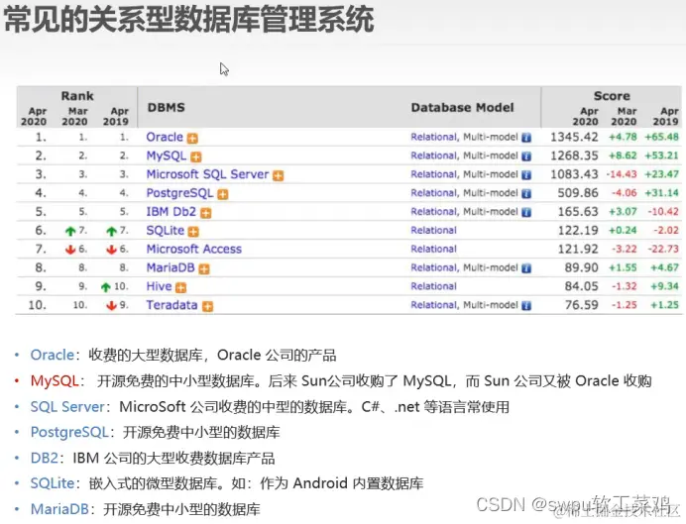This screenshot has height=524, width=686.
Task: Open the MariaDB link in the table
Action: point(171,267)
